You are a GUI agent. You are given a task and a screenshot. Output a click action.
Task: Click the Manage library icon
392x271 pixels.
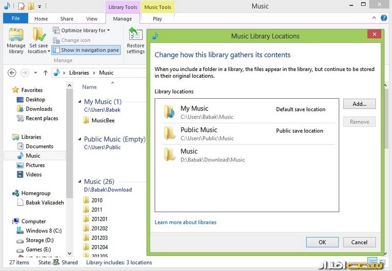pyautogui.click(x=16, y=40)
